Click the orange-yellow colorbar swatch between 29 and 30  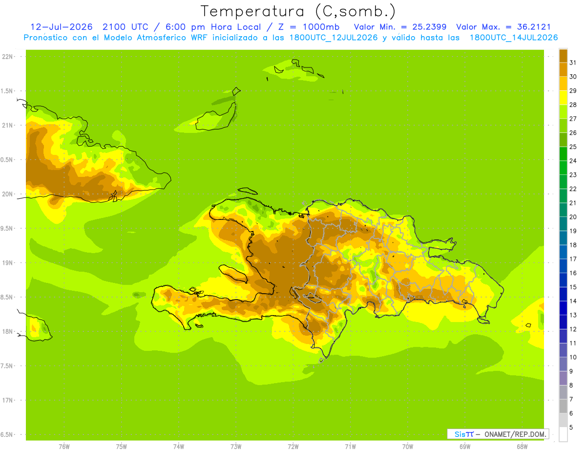[563, 84]
